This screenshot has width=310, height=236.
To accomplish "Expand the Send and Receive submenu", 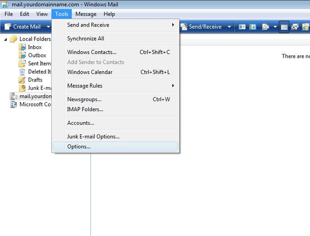I will (115, 25).
